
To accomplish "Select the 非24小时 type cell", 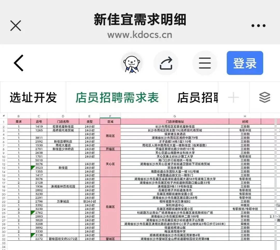I will (89, 201).
